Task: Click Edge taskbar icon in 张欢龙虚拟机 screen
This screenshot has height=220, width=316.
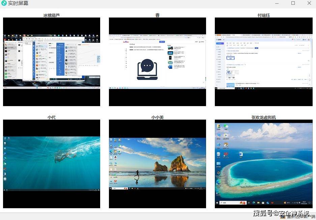Action: (x=254, y=203)
